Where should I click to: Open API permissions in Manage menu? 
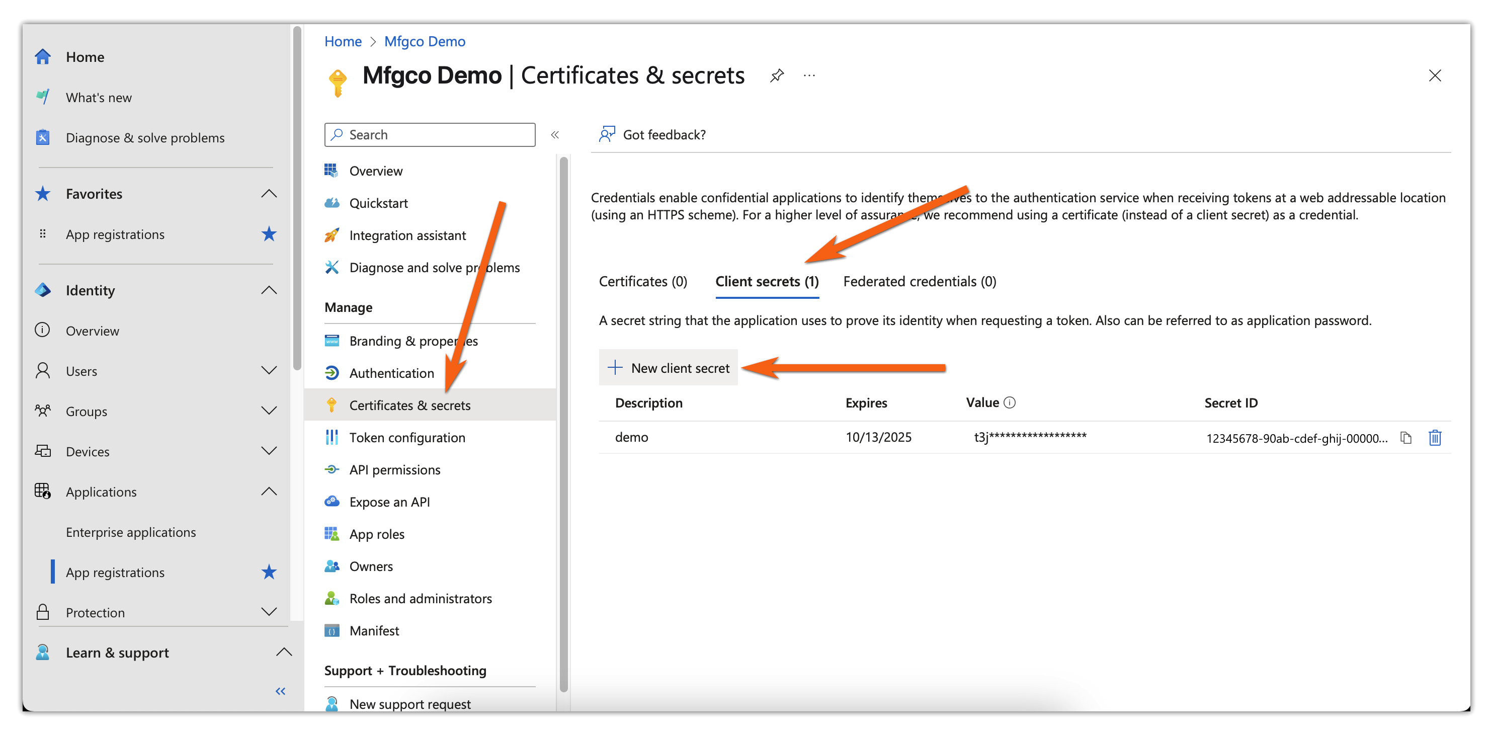(x=394, y=470)
